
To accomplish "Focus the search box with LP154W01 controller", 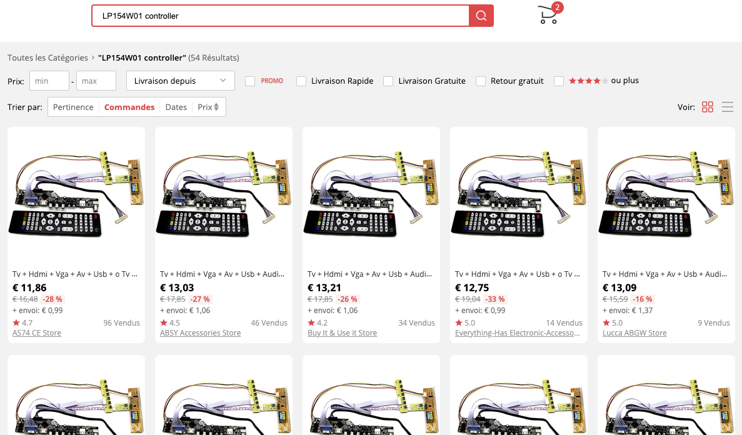I will 280,16.
